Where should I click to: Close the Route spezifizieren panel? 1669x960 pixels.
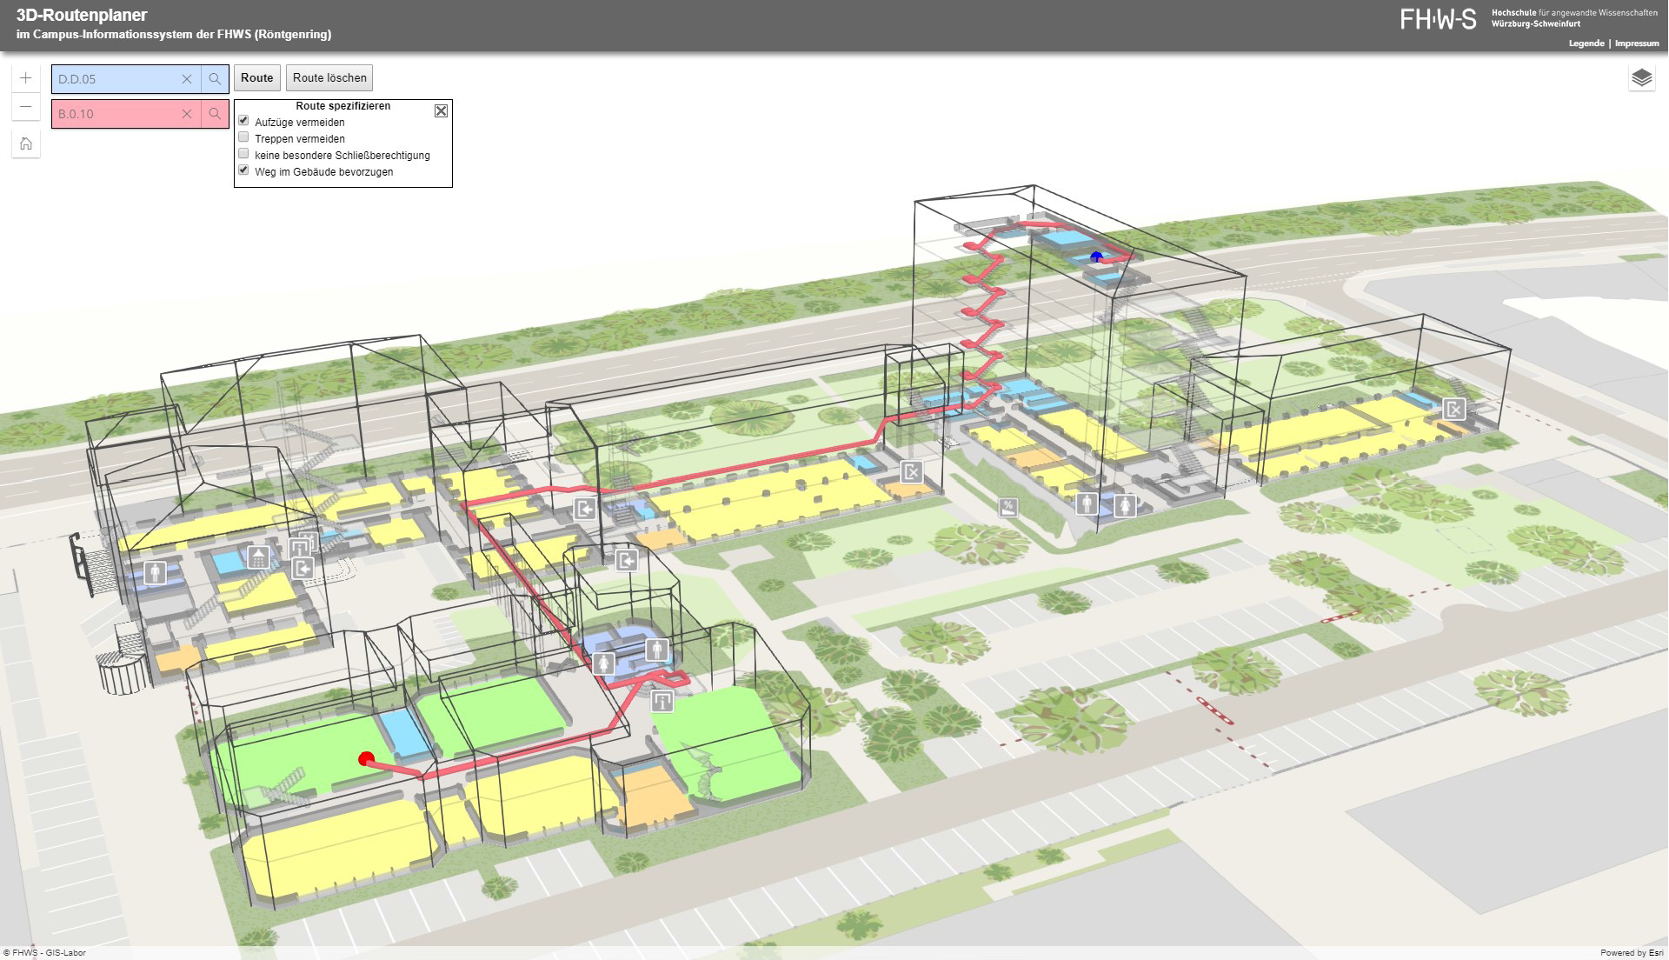pyautogui.click(x=441, y=110)
